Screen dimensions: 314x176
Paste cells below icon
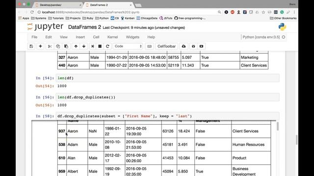[66, 46]
